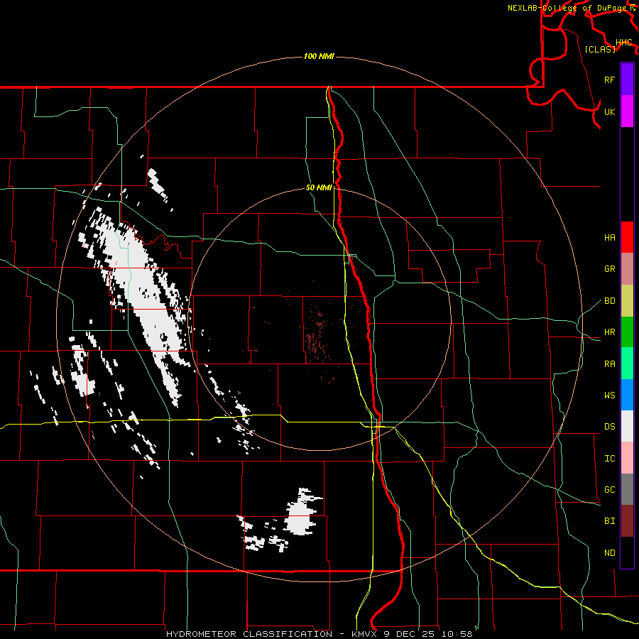The width and height of the screenshot is (639, 639).
Task: Click the 'GR' legend label
Action: (609, 269)
